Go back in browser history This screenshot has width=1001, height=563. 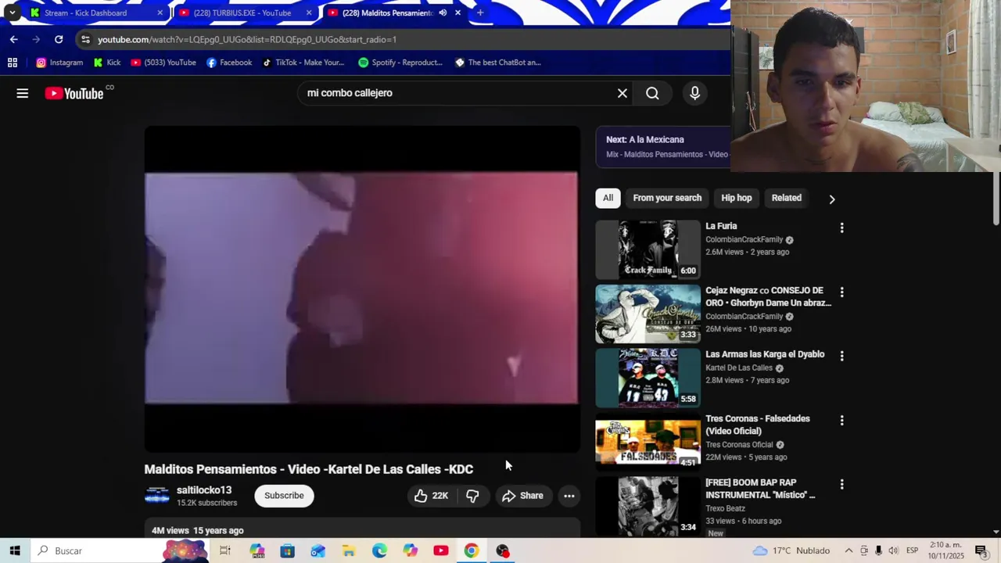[x=13, y=39]
